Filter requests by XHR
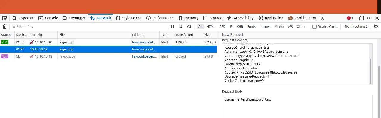Screen dimensions: 381x118 [x=240, y=27]
